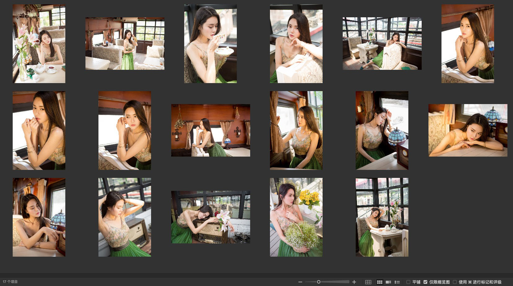Click the 17 个项目 item count label
The height and width of the screenshot is (286, 513).
tap(10, 282)
